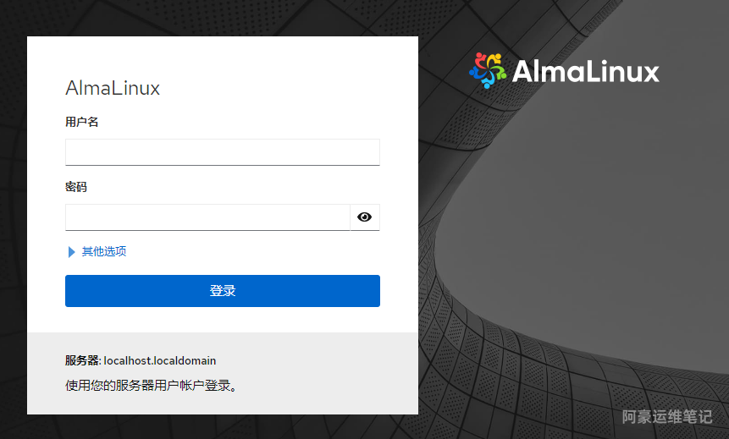
Task: Click the underline of the username field
Action: pyautogui.click(x=222, y=165)
